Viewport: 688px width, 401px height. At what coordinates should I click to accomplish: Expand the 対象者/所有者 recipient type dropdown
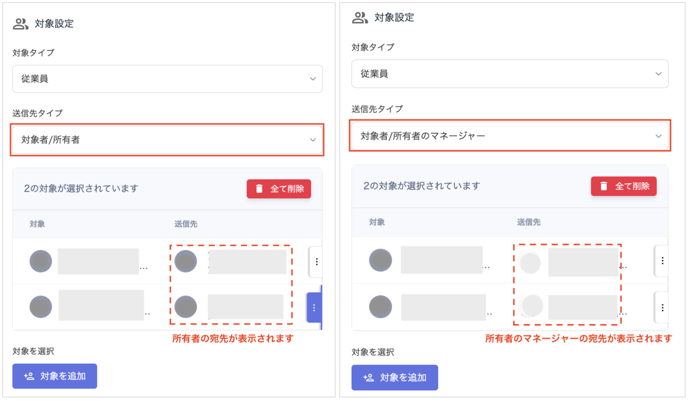coord(167,139)
